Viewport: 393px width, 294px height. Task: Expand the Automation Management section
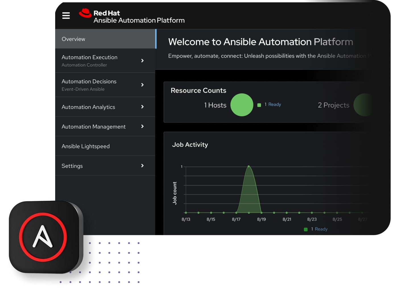[x=142, y=126]
